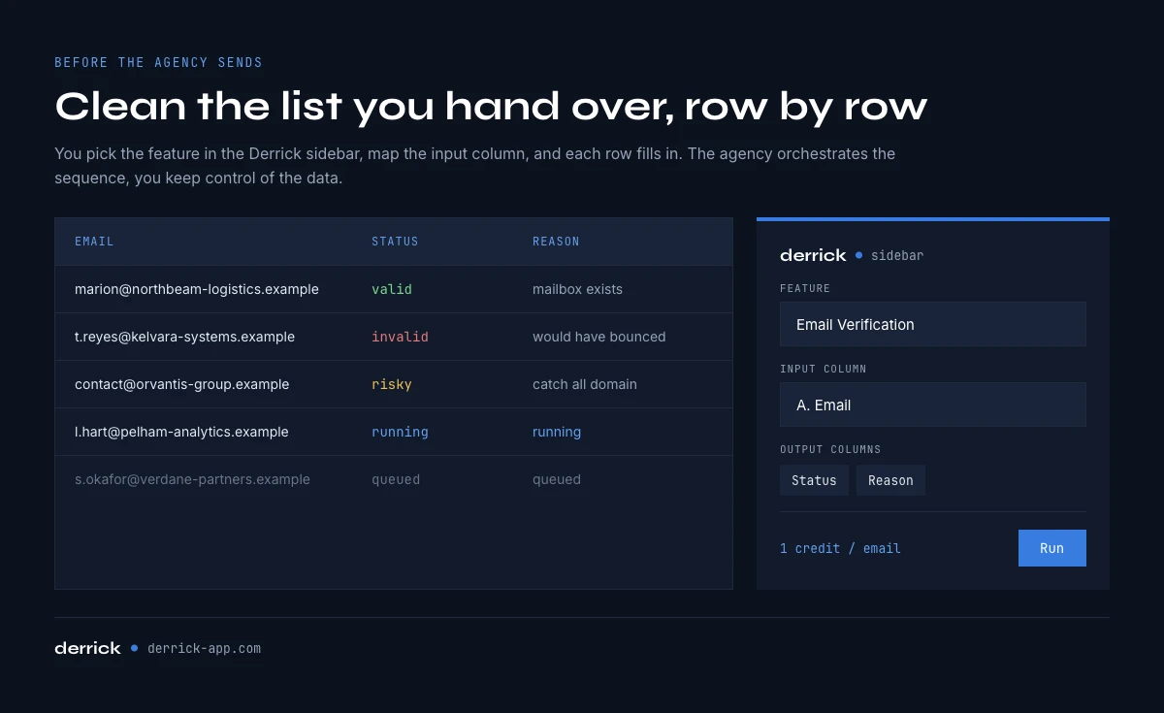
Task: Select the marion@northbeam-logistics.example row
Action: 394,289
